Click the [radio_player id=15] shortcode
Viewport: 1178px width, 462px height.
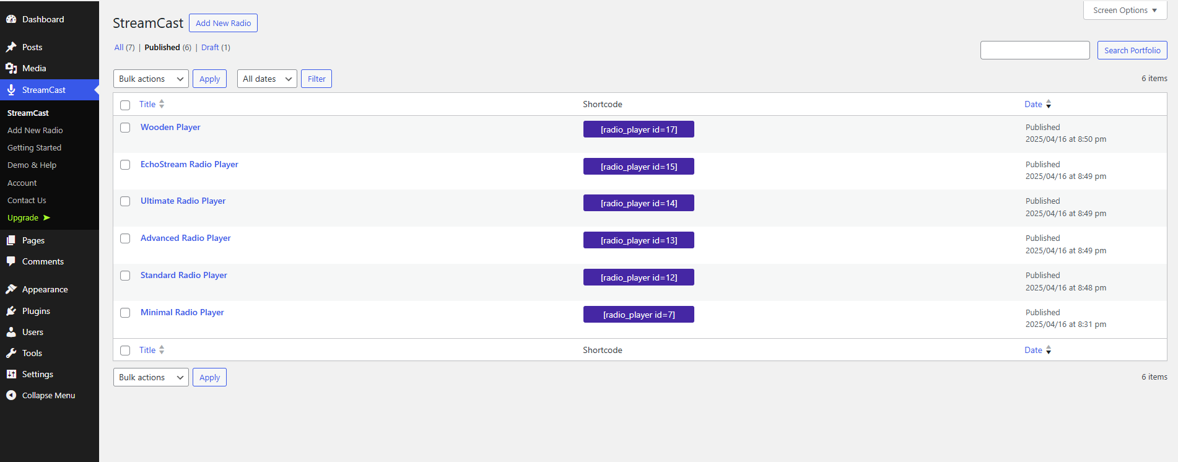click(x=639, y=166)
